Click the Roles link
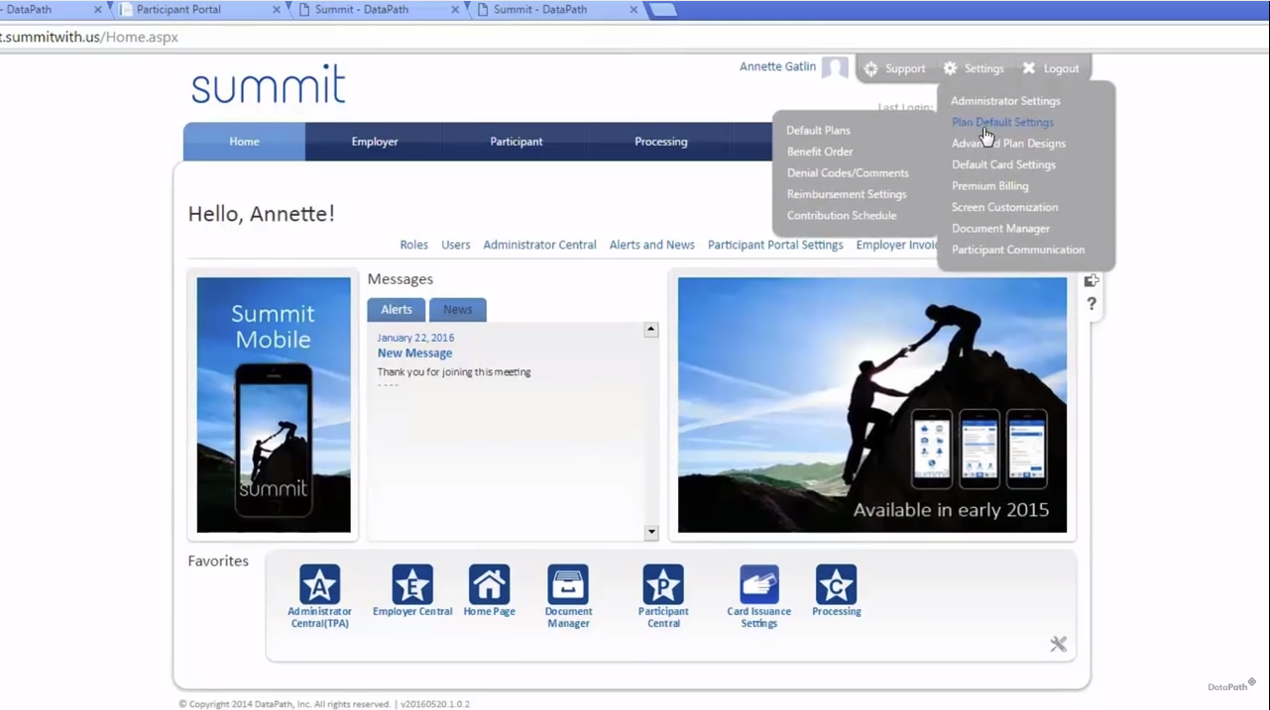This screenshot has height=710, width=1270. point(413,246)
